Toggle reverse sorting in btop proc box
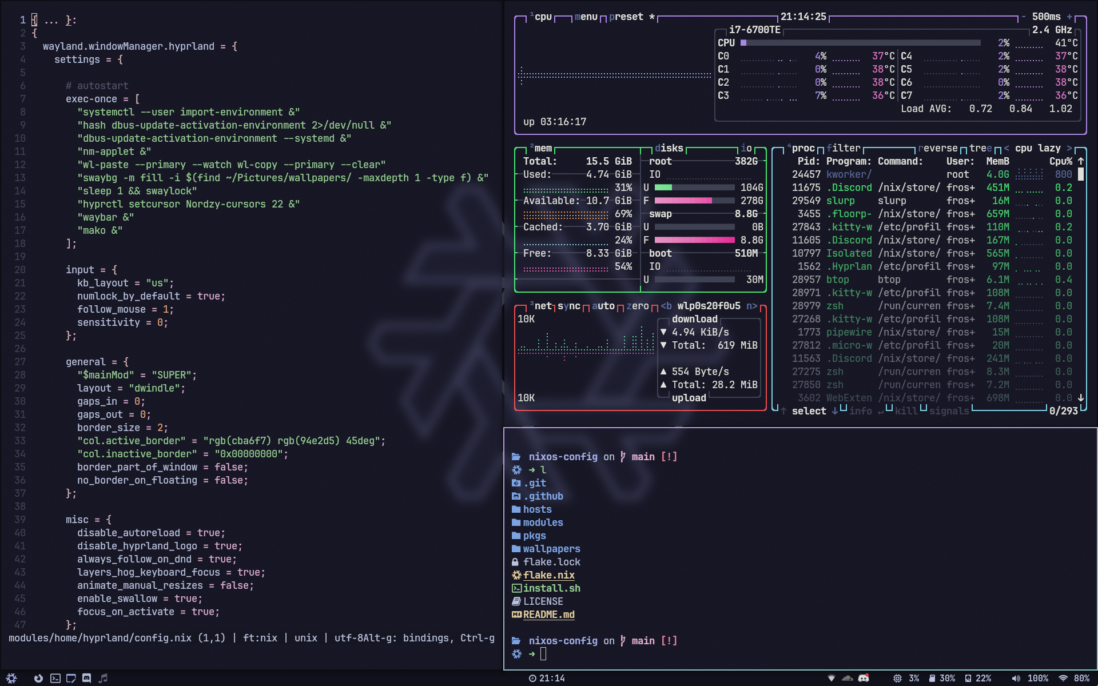Screen dimensions: 1098x686 (937, 148)
